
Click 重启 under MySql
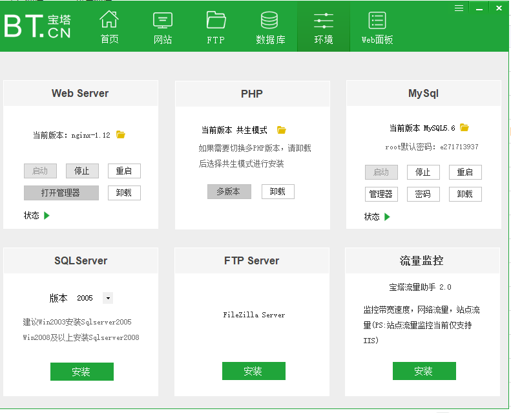point(465,172)
